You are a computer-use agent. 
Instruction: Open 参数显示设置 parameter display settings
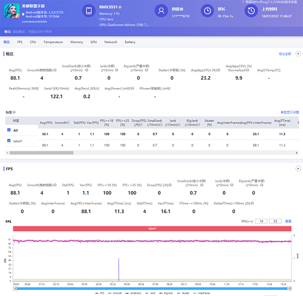[x=290, y=112]
